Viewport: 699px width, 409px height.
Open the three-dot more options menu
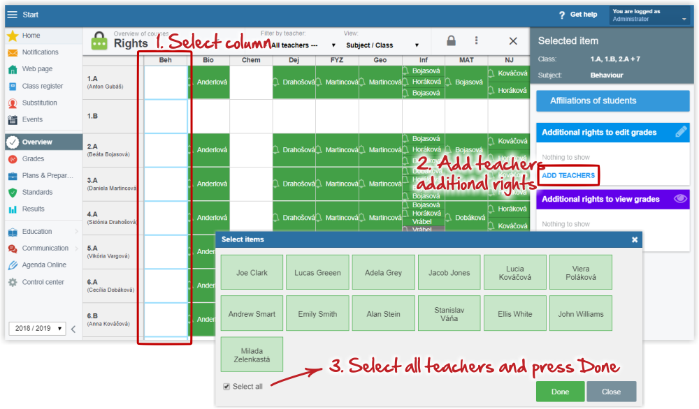(477, 41)
